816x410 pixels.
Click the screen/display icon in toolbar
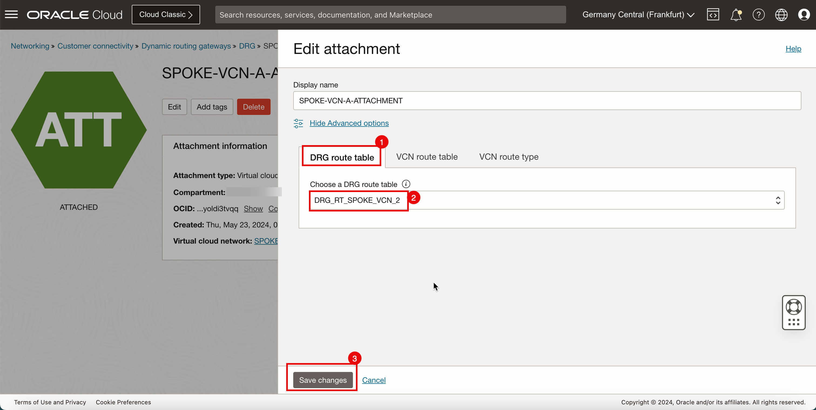713,15
